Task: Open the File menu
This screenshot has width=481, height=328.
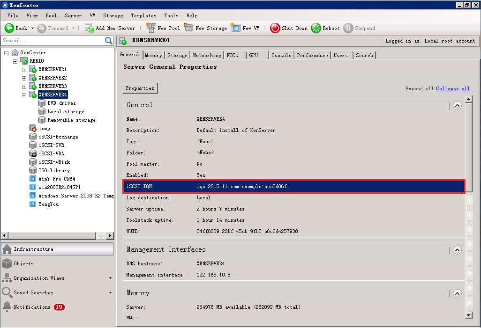Action: [x=13, y=15]
